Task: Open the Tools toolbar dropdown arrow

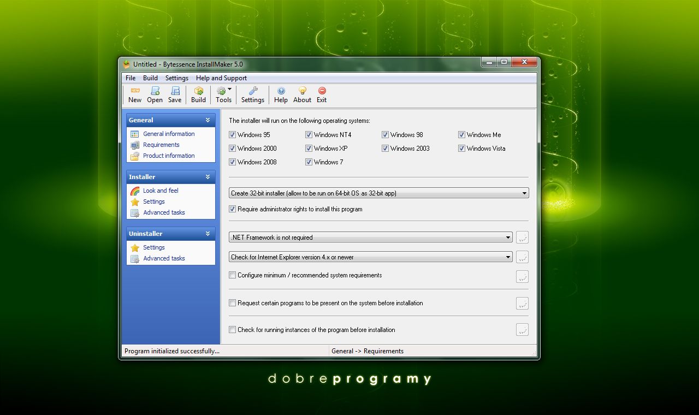Action: pyautogui.click(x=229, y=89)
